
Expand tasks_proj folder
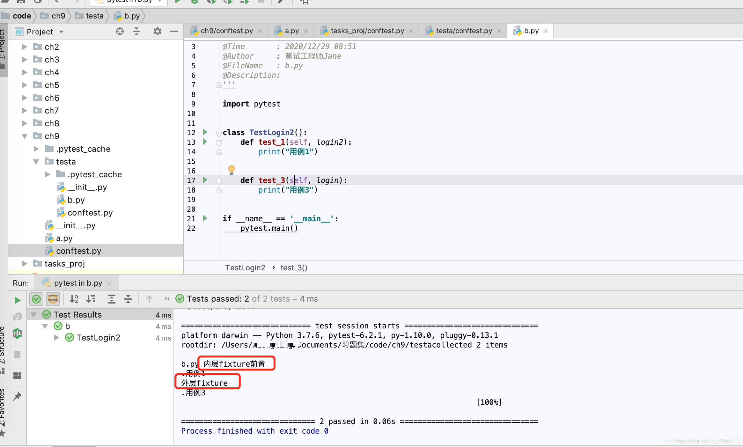click(x=25, y=264)
